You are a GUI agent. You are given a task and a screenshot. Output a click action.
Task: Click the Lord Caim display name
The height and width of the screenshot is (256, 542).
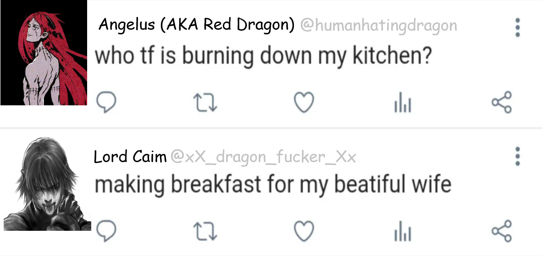[130, 157]
